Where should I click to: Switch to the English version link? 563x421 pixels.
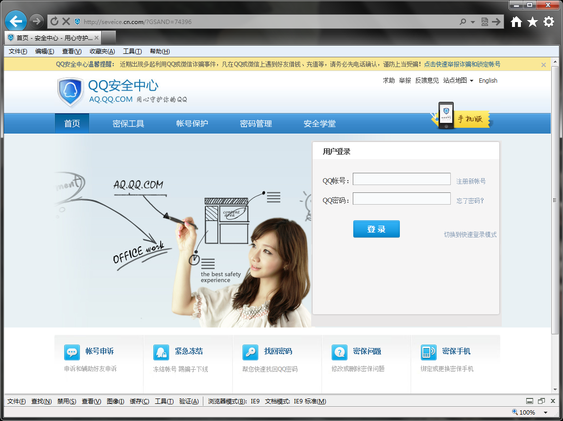coord(488,81)
